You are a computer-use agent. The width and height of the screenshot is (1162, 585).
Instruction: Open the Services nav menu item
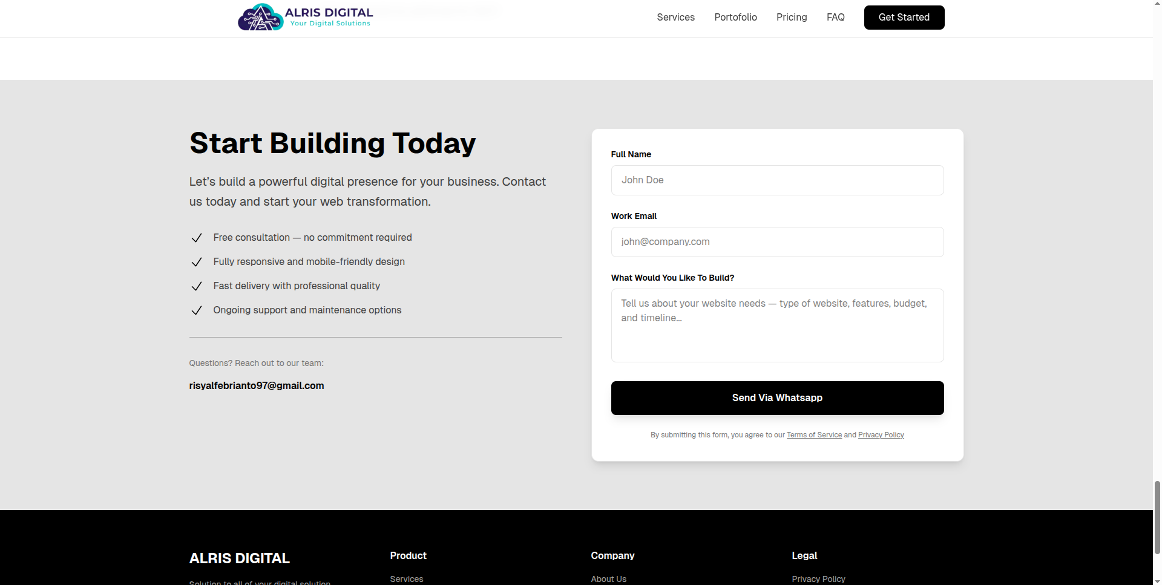[x=675, y=18]
